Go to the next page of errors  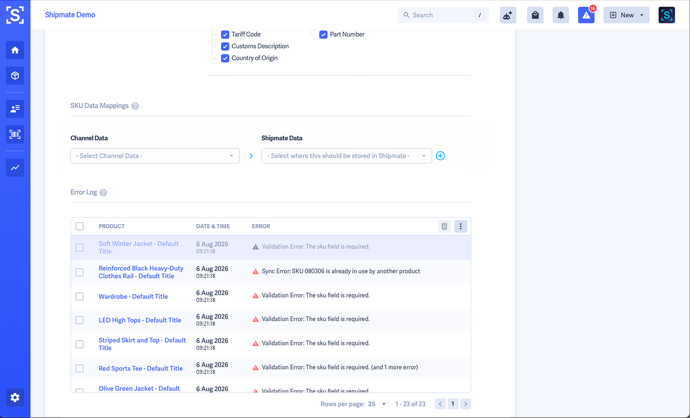pos(466,404)
